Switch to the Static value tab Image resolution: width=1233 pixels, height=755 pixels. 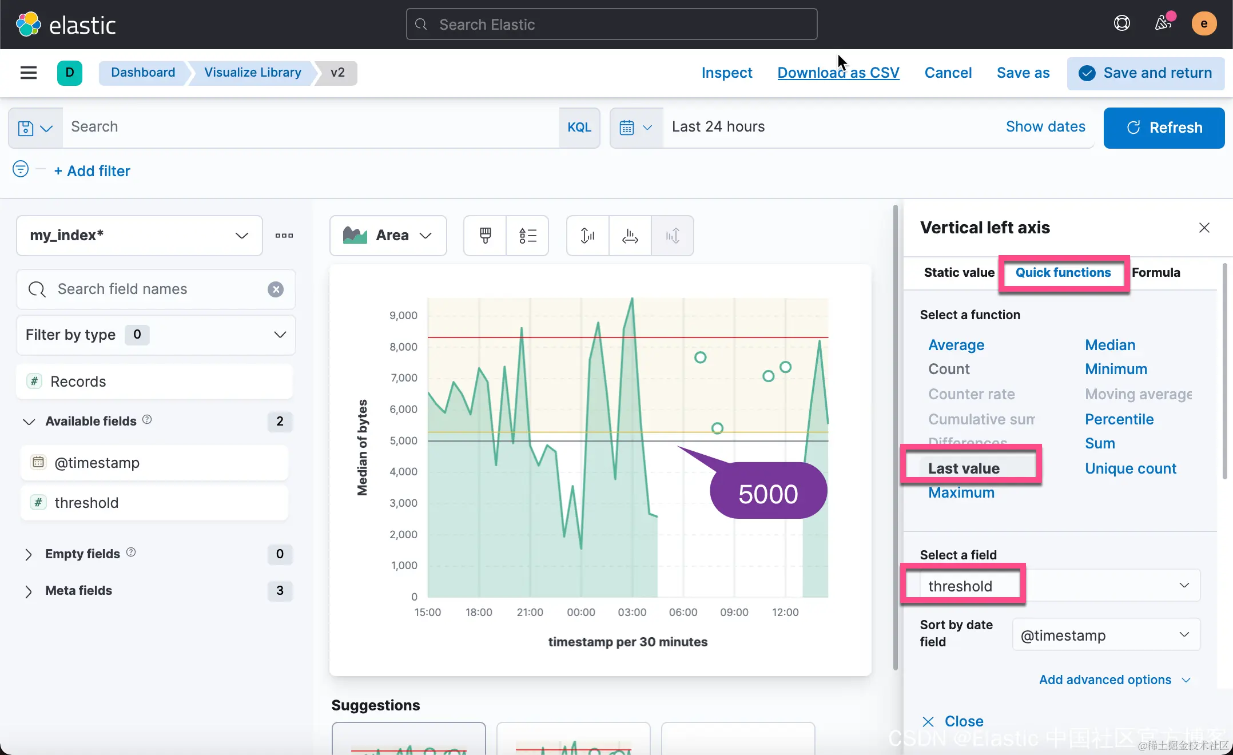coord(958,273)
